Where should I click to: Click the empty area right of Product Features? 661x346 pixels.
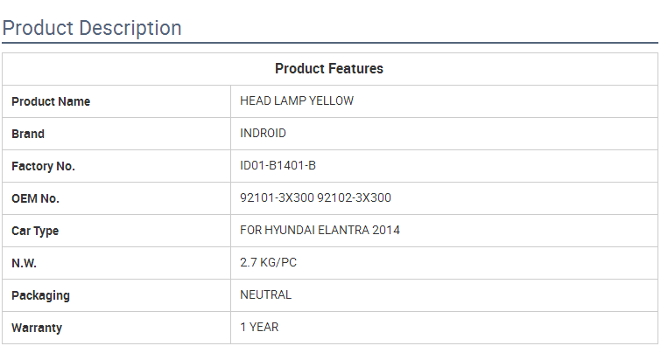click(521, 69)
